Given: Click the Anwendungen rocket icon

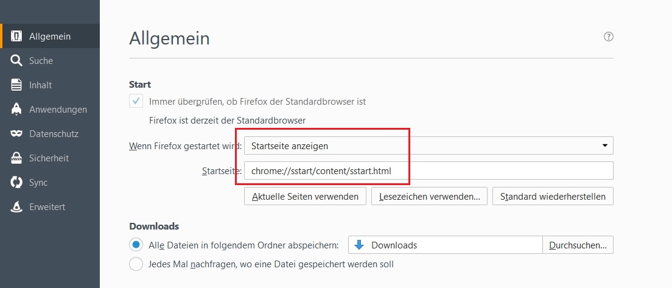Looking at the screenshot, I should point(17,110).
